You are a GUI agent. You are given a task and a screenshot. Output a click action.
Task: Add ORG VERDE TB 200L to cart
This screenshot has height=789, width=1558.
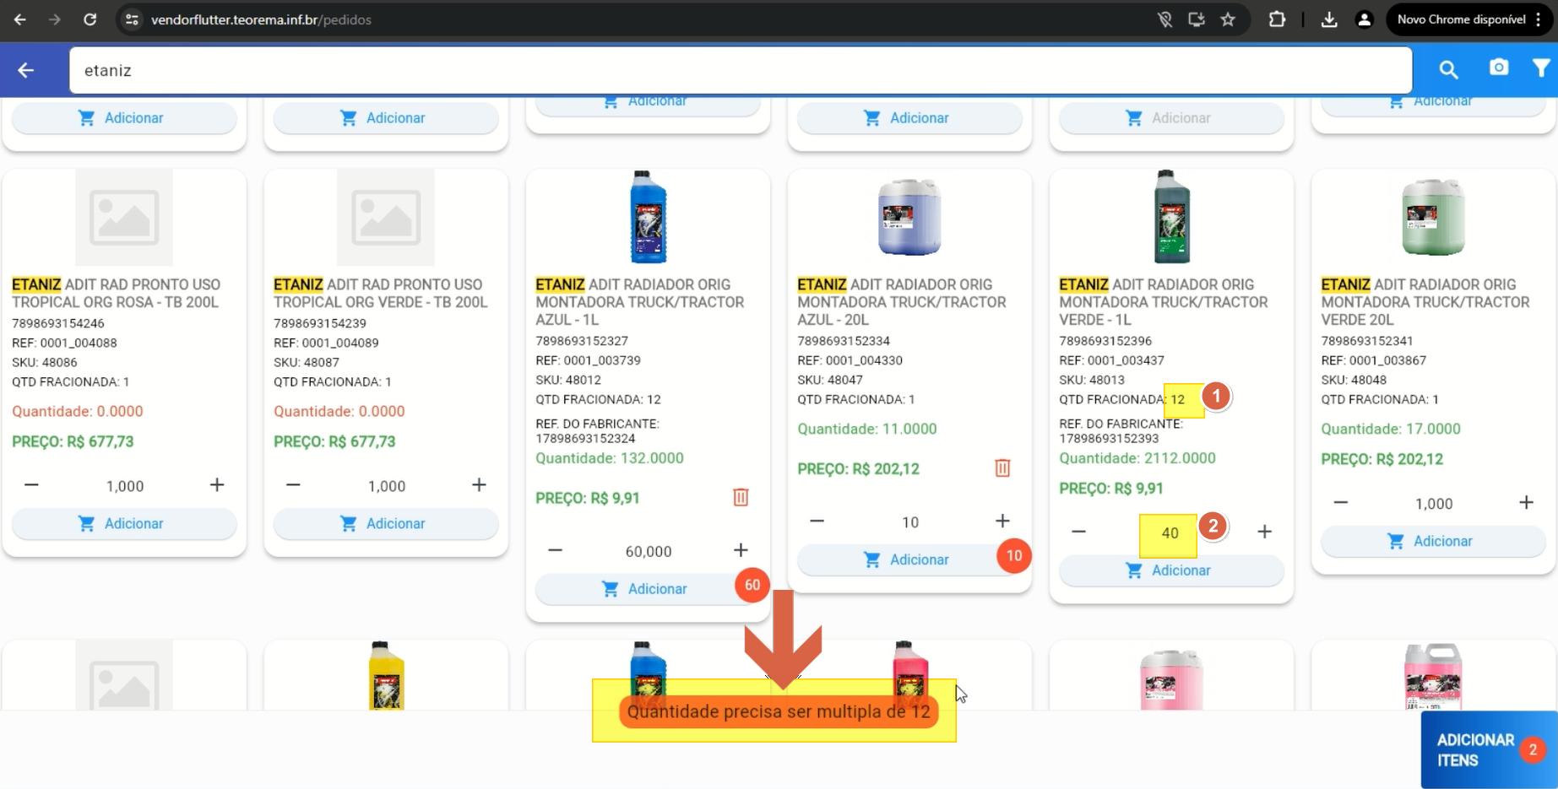coord(386,523)
